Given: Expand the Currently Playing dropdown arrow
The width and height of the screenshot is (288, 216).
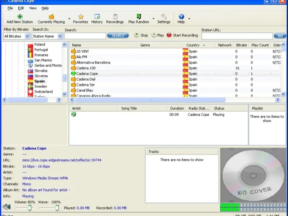Looking at the screenshot, I should point(69,19).
